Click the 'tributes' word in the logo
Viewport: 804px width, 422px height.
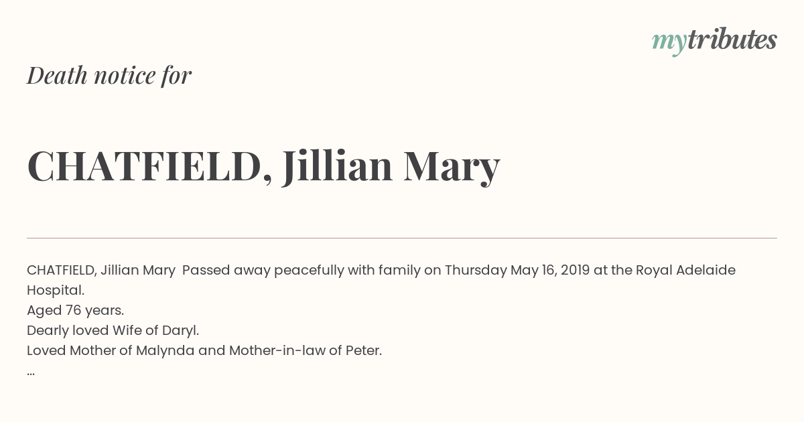click(x=732, y=40)
